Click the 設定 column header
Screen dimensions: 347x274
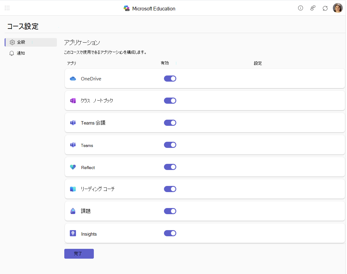click(x=257, y=64)
